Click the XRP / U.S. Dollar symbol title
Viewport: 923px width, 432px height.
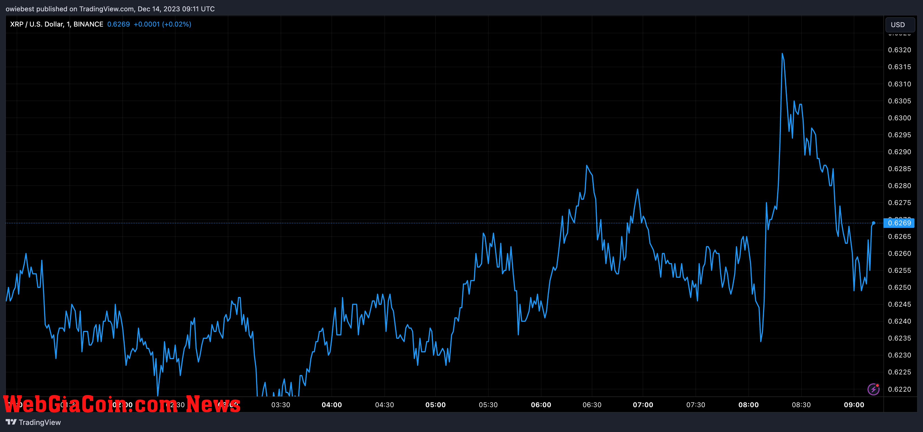pos(57,24)
